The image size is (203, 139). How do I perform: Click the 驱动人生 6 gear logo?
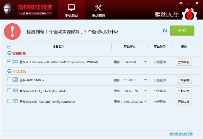pos(190,14)
